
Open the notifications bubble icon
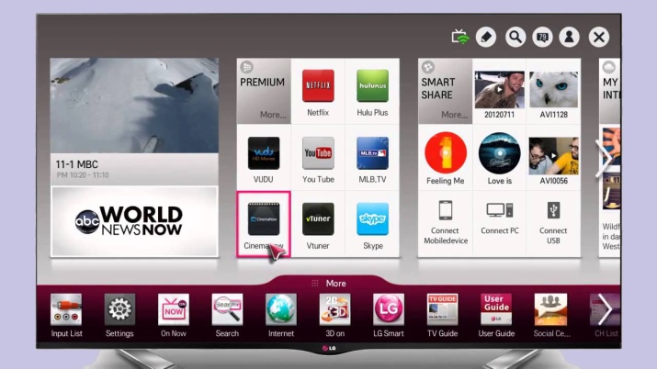point(542,37)
